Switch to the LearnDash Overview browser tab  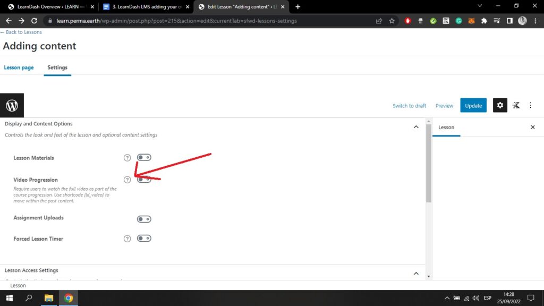point(48,7)
